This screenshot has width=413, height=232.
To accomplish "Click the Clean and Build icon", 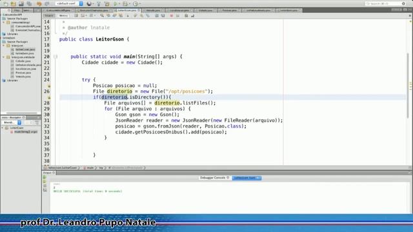I will click(x=107, y=4).
